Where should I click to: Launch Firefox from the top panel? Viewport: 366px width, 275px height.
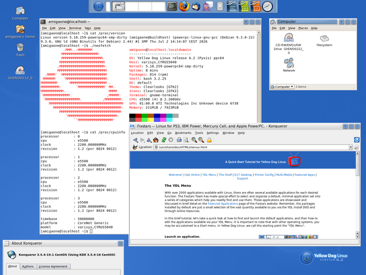click(184, 6)
